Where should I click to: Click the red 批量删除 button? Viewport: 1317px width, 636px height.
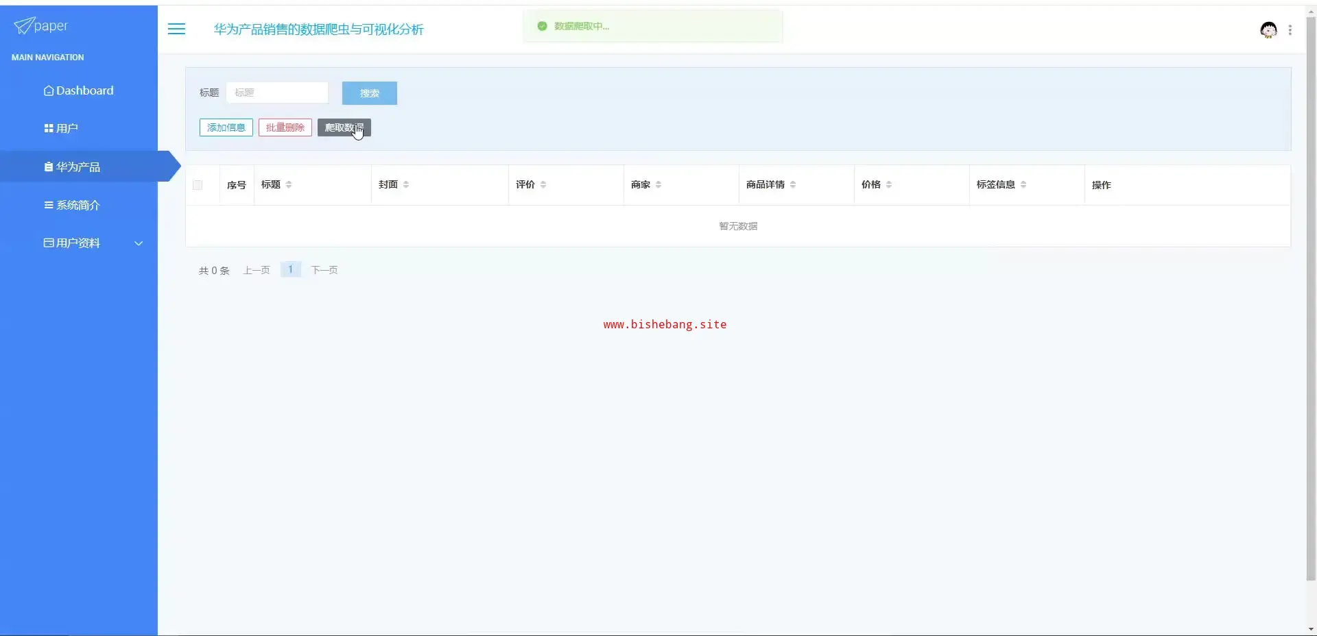point(285,127)
